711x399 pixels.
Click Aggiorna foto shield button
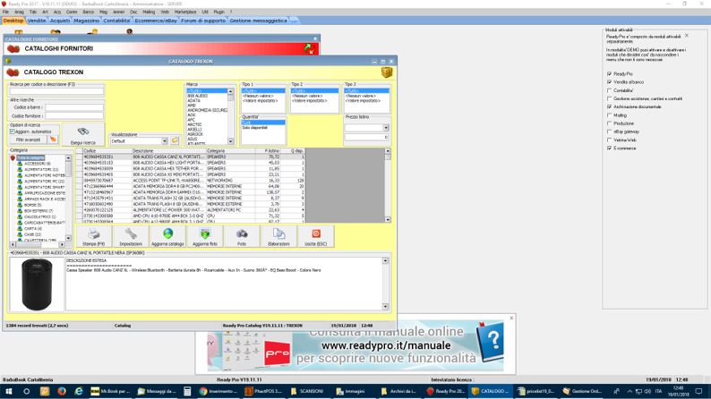(x=205, y=236)
